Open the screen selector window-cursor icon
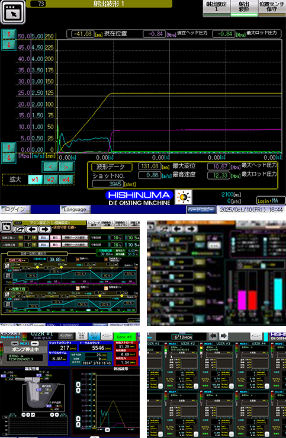Screen dimensions: 286x438 coord(13,12)
